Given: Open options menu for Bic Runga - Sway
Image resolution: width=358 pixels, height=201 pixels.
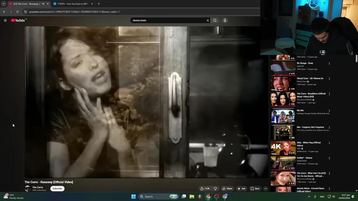Looking at the screenshot, I should (x=329, y=63).
